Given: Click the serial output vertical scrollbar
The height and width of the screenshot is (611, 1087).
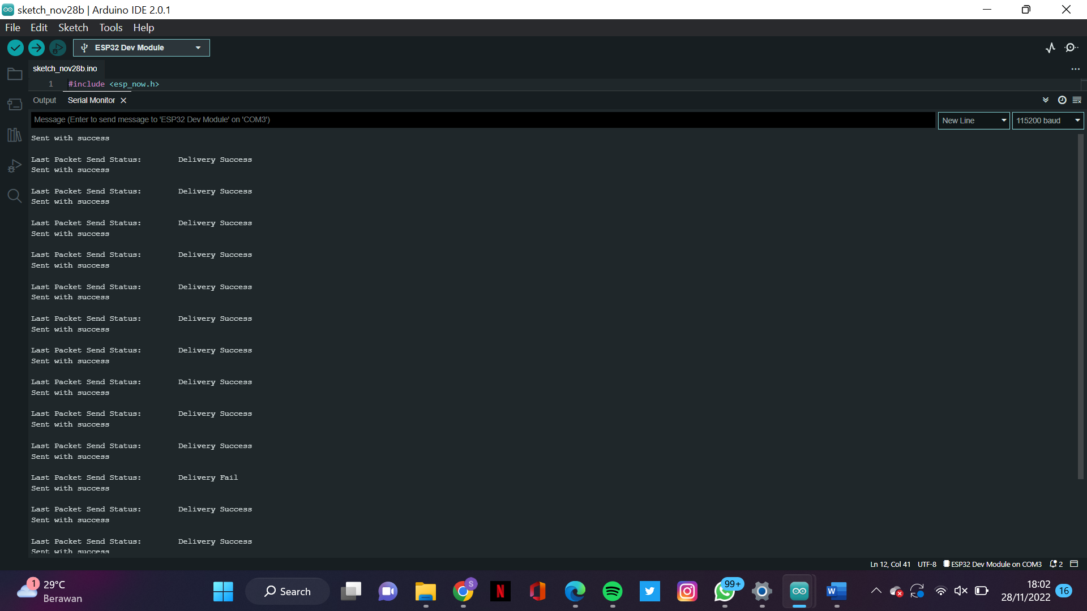Looking at the screenshot, I should (1080, 305).
